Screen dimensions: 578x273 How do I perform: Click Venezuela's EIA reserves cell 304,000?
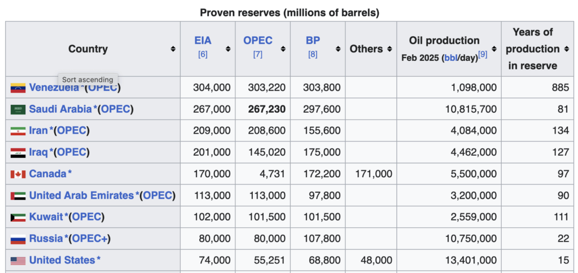point(211,88)
